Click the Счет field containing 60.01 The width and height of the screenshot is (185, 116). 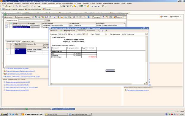click(x=100, y=34)
